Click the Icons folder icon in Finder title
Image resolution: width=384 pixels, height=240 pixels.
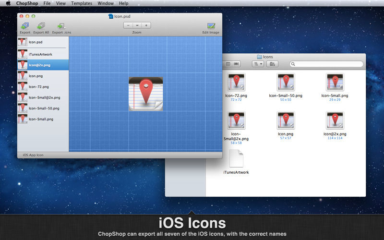(x=259, y=57)
